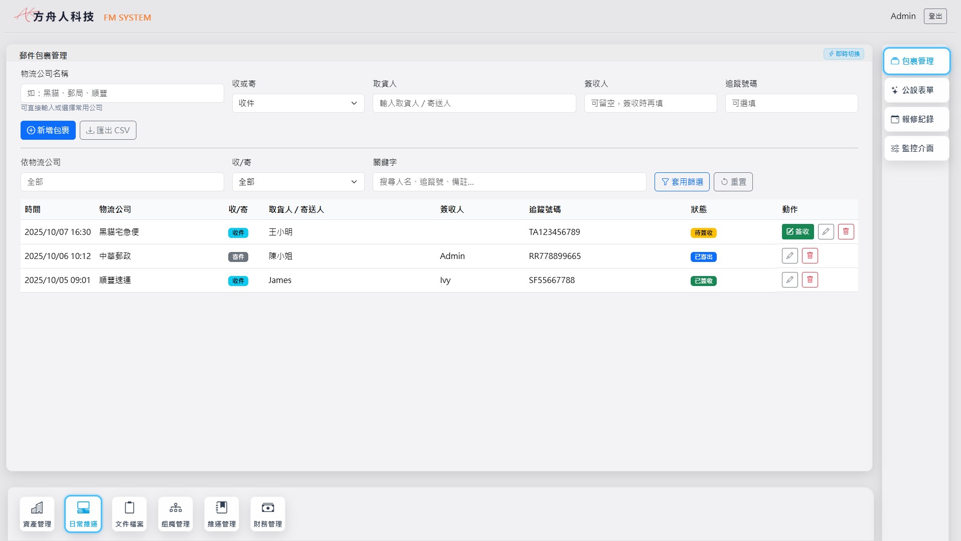Open 財務管理 module in bottom bar
Viewport: 961px width, 541px height.
pos(268,514)
